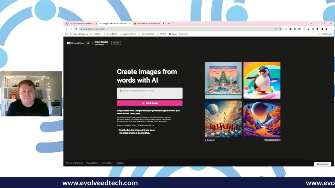Click the Microsoft Bing logo

(75, 43)
